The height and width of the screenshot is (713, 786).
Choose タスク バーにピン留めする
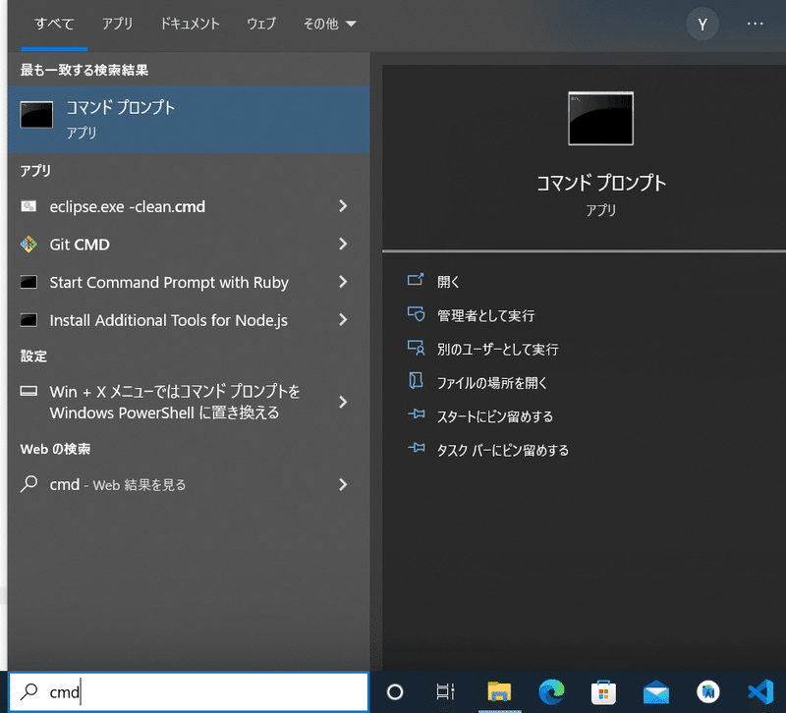pos(503,451)
